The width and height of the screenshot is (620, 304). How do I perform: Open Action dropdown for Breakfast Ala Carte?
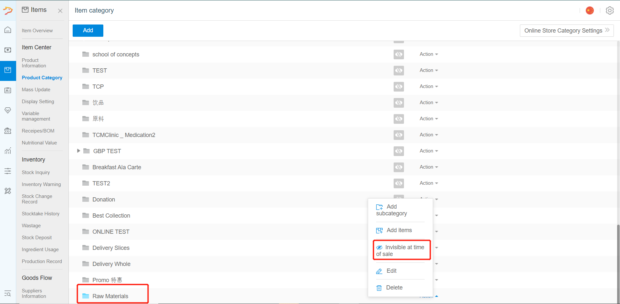(x=429, y=167)
